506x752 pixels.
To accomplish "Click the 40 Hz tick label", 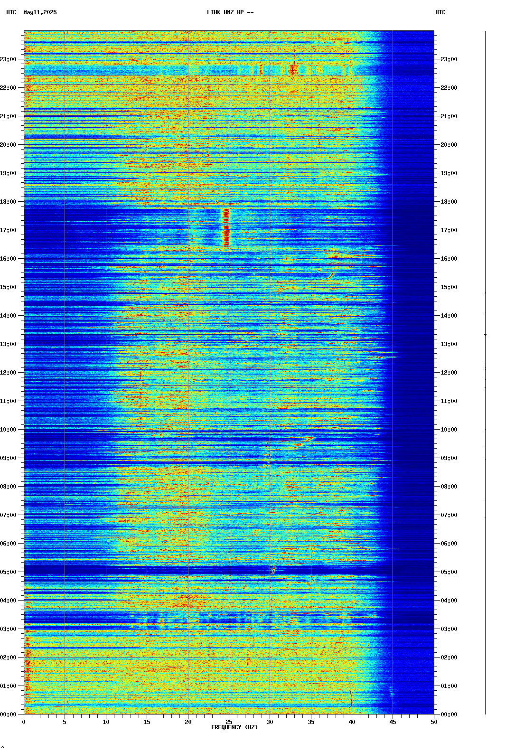I will [352, 722].
